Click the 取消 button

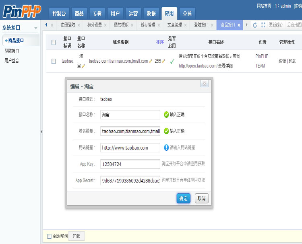tap(202, 199)
